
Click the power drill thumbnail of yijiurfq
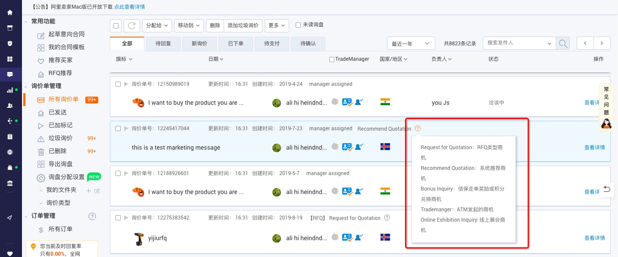pyautogui.click(x=138, y=239)
